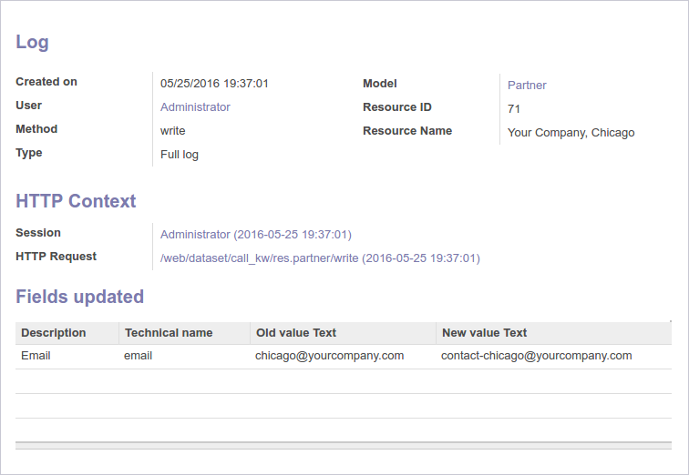
Task: Click the Resource ID value 71
Action: pyautogui.click(x=514, y=109)
